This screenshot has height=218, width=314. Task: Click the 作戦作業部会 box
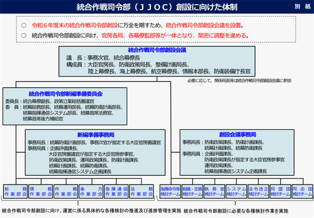point(66,192)
